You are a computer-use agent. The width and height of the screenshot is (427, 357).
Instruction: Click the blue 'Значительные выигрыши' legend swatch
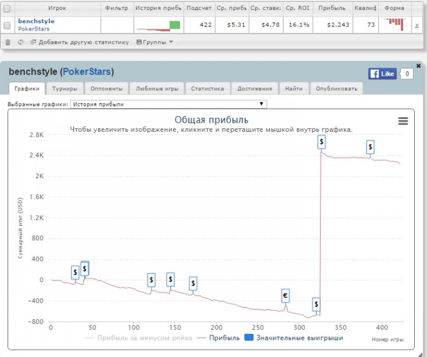coord(249,337)
